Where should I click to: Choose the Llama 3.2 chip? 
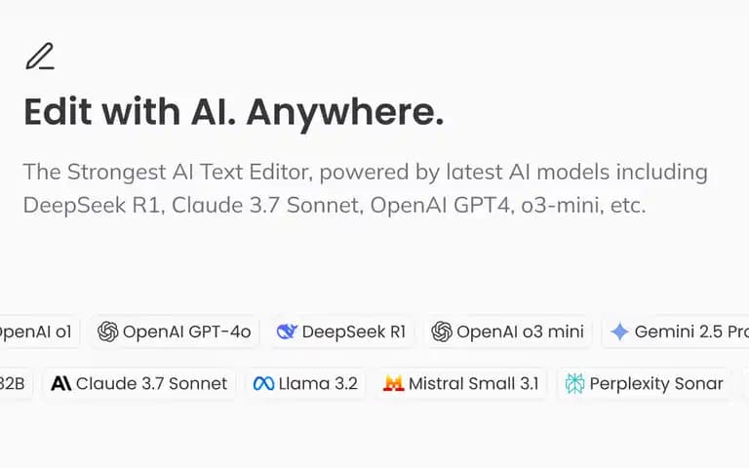click(306, 383)
